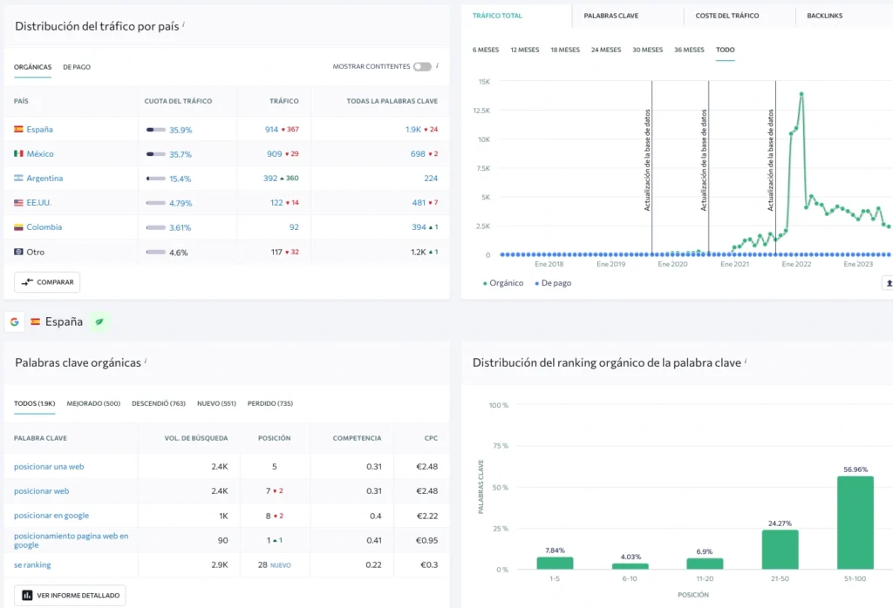The width and height of the screenshot is (893, 608).
Task: Click the Argentina flag icon
Action: [x=18, y=178]
